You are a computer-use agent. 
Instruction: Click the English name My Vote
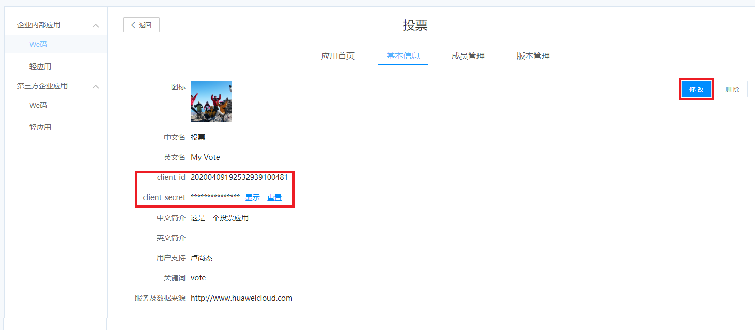[x=205, y=157]
